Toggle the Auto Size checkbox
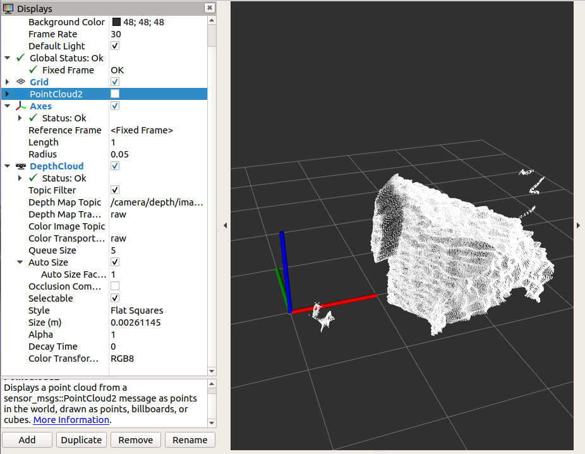The height and width of the screenshot is (454, 585). 115,262
